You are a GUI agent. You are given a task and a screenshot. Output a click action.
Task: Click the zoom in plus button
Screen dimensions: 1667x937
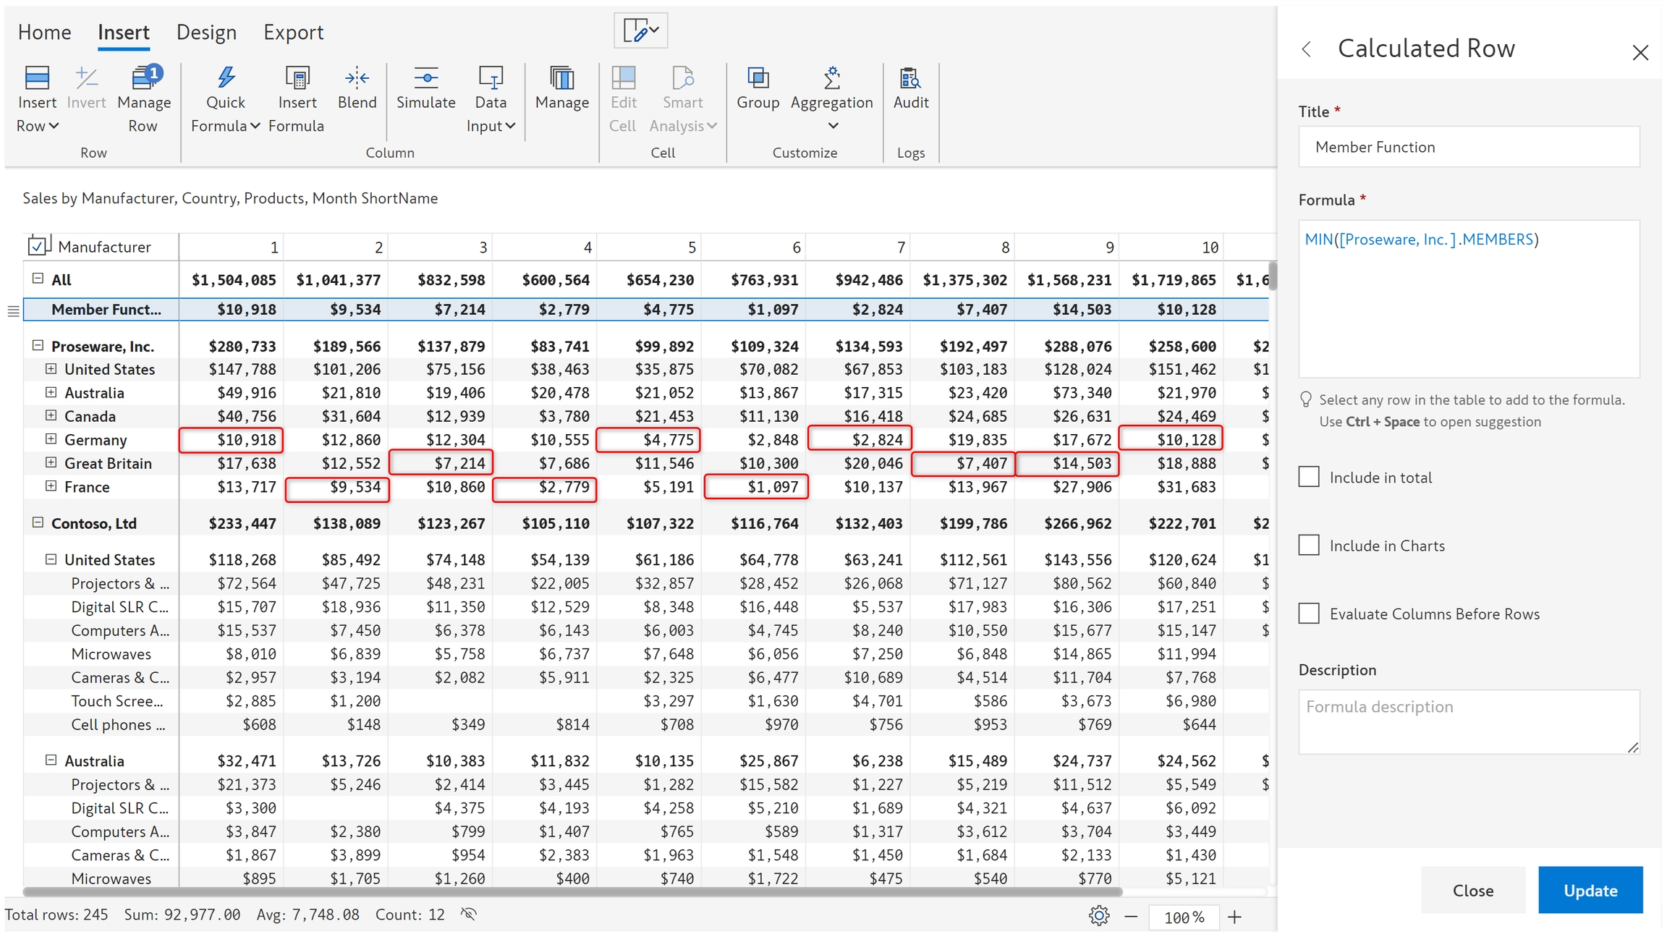pyautogui.click(x=1234, y=917)
